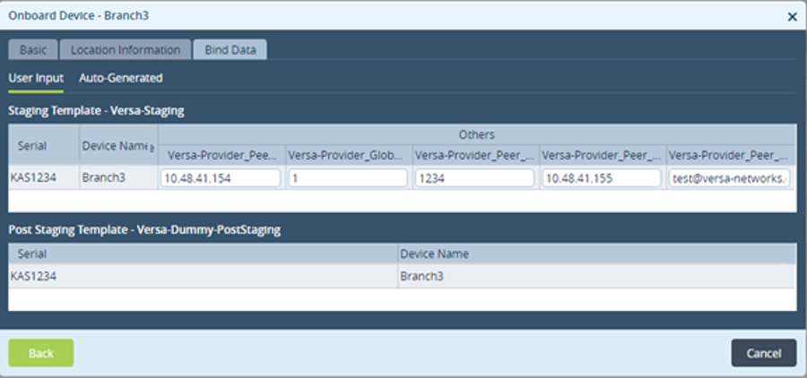Select the Bind Data tab

230,50
